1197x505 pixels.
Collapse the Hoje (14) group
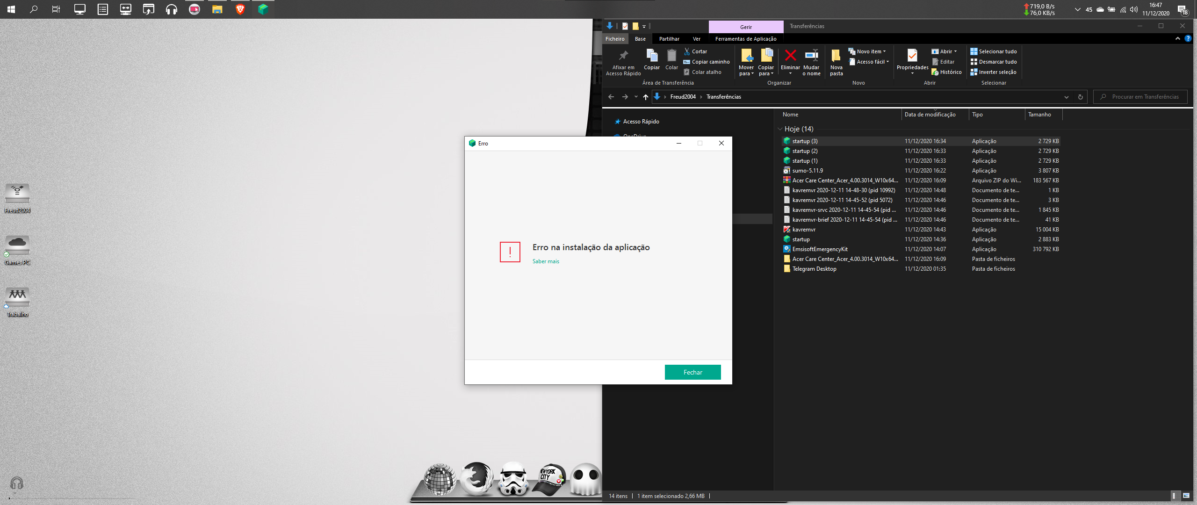click(x=780, y=129)
